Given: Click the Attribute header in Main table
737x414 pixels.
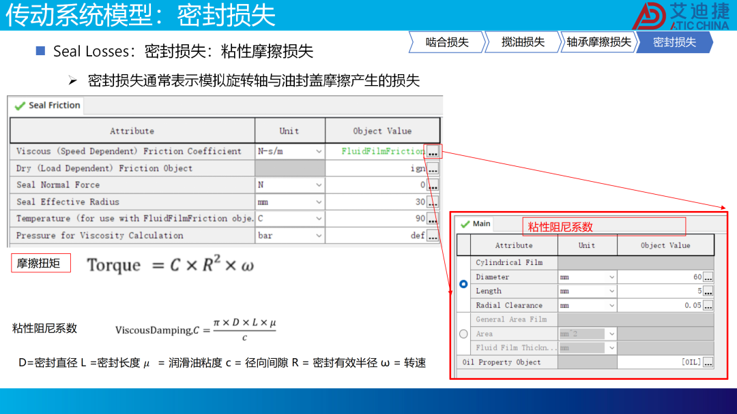Looking at the screenshot, I should (x=514, y=245).
